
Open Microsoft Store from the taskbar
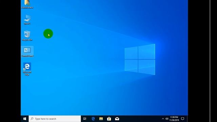coord(109,119)
